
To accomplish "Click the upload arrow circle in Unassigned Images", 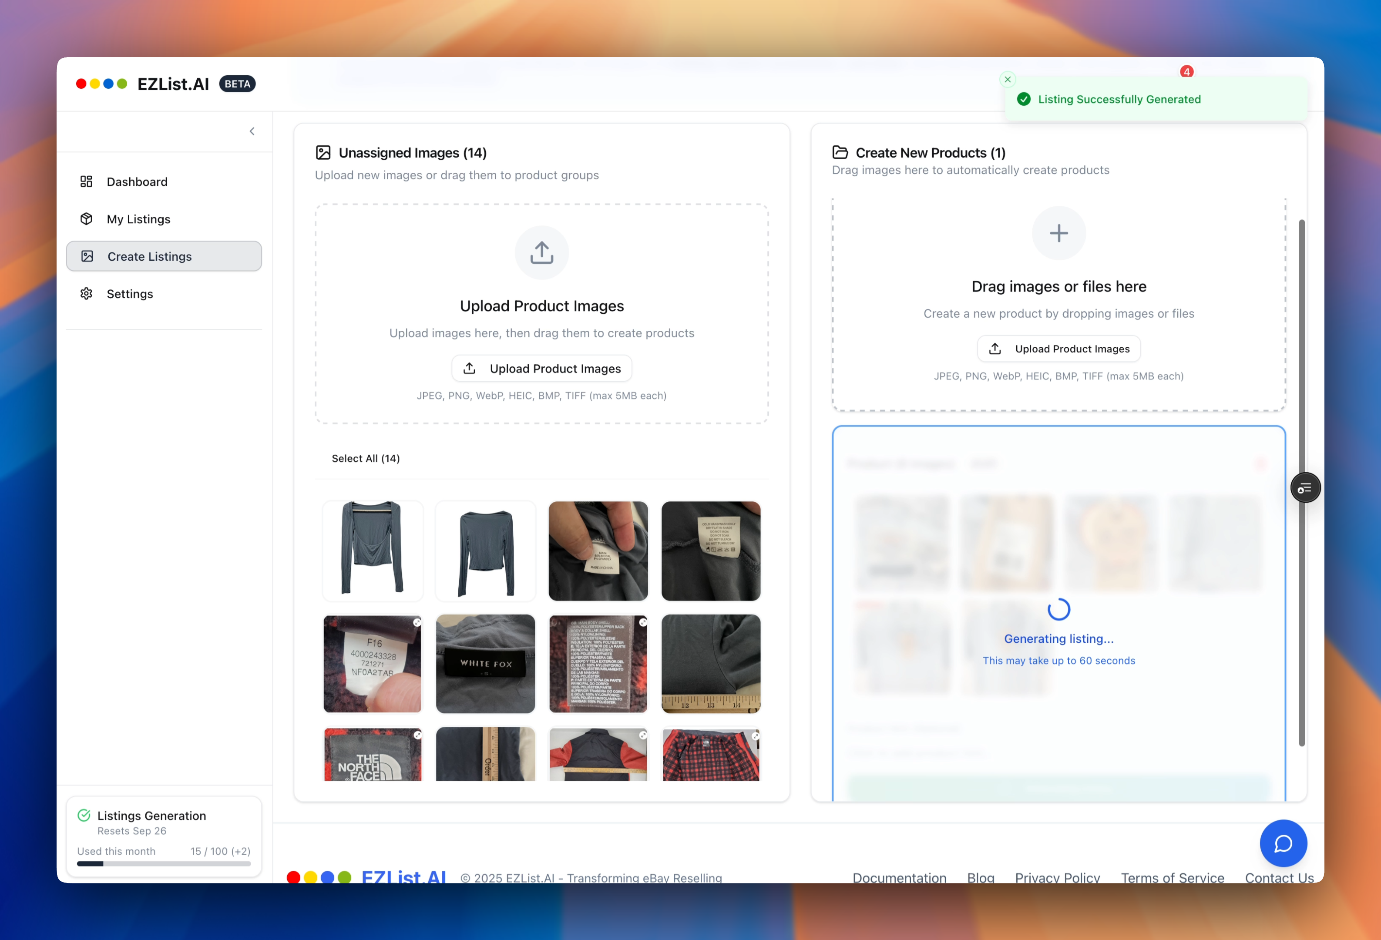I will coord(541,252).
